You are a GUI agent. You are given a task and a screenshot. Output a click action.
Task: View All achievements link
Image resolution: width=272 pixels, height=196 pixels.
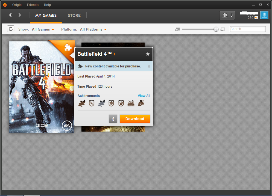[144, 96]
